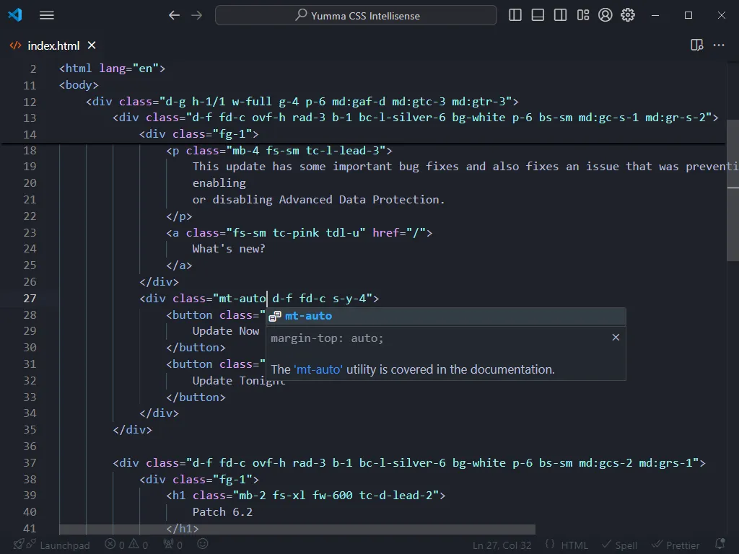Change the HTML language mode
Viewport: 739px width, 554px height.
tap(574, 545)
